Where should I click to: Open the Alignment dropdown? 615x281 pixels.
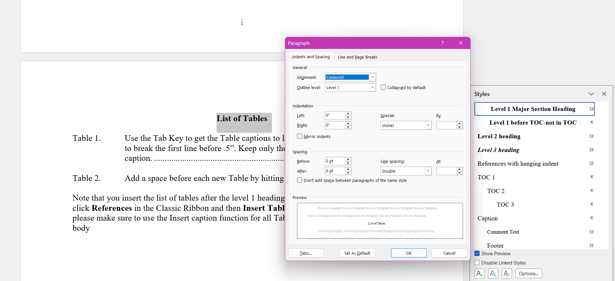[x=372, y=77]
